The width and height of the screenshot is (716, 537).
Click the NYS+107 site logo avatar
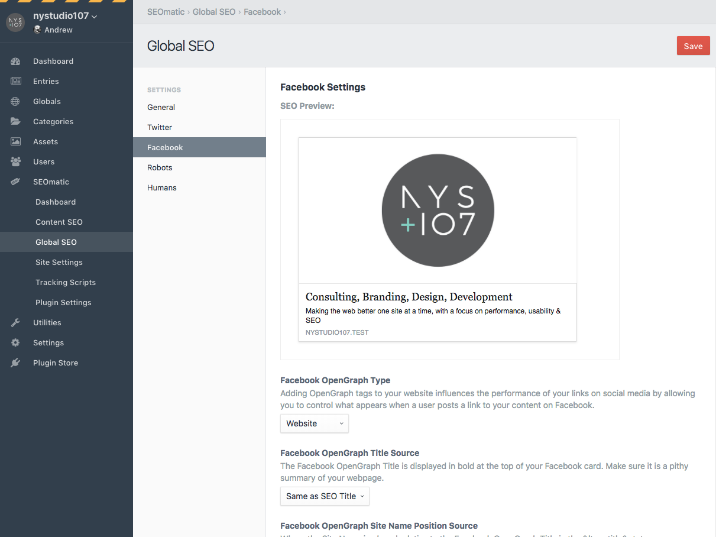(x=15, y=22)
